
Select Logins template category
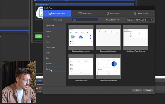click(55, 31)
